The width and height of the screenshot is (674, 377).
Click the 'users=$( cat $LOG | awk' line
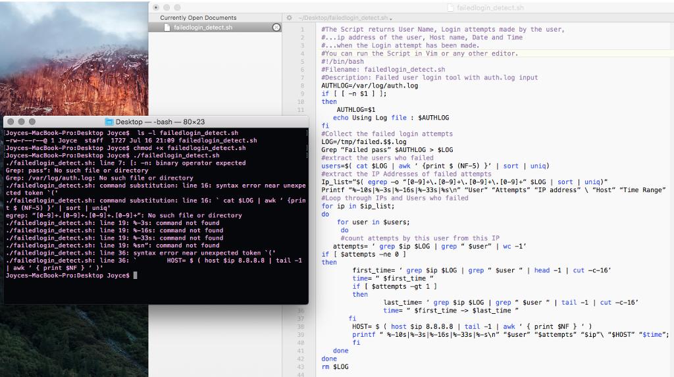pyautogui.click(x=435, y=166)
